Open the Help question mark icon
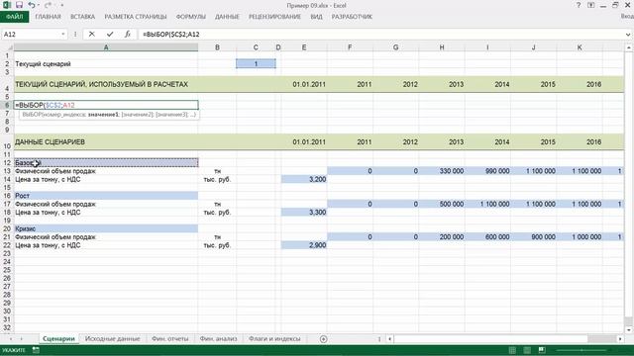This screenshot has width=634, height=356. [579, 5]
